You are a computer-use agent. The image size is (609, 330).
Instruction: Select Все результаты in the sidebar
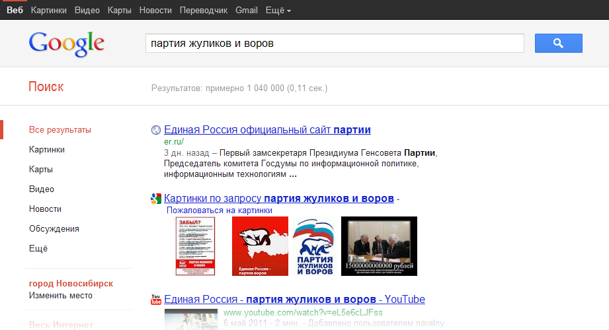60,130
